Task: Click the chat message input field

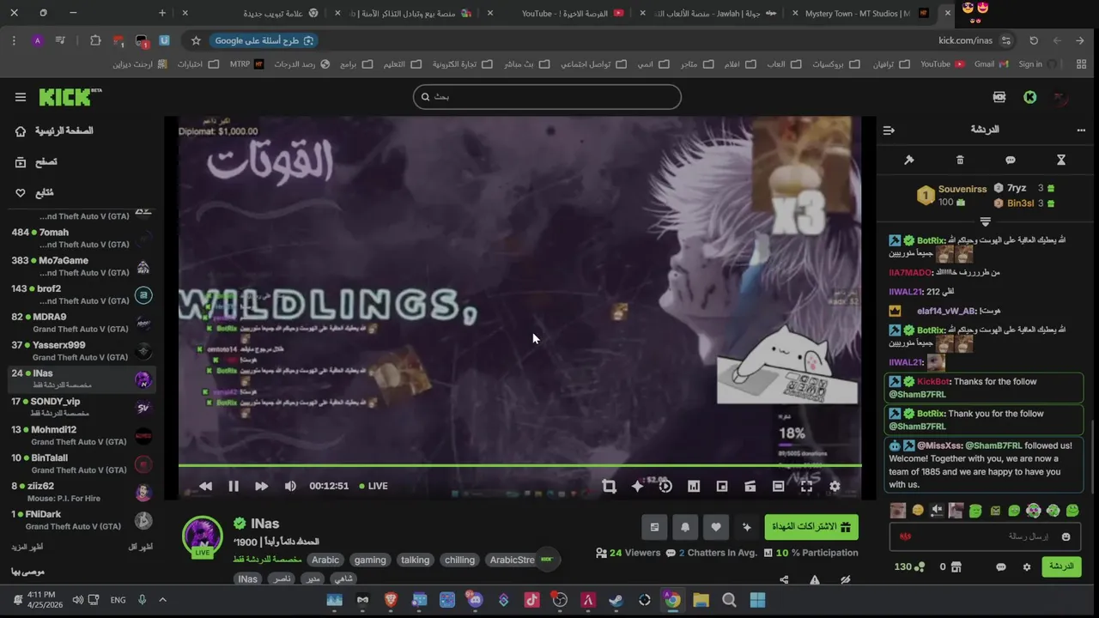Action: click(986, 536)
